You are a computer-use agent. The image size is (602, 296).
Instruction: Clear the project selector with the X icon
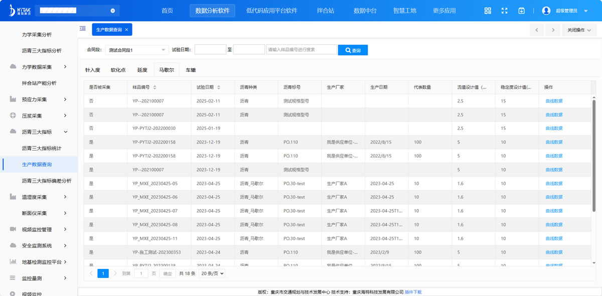(113, 11)
